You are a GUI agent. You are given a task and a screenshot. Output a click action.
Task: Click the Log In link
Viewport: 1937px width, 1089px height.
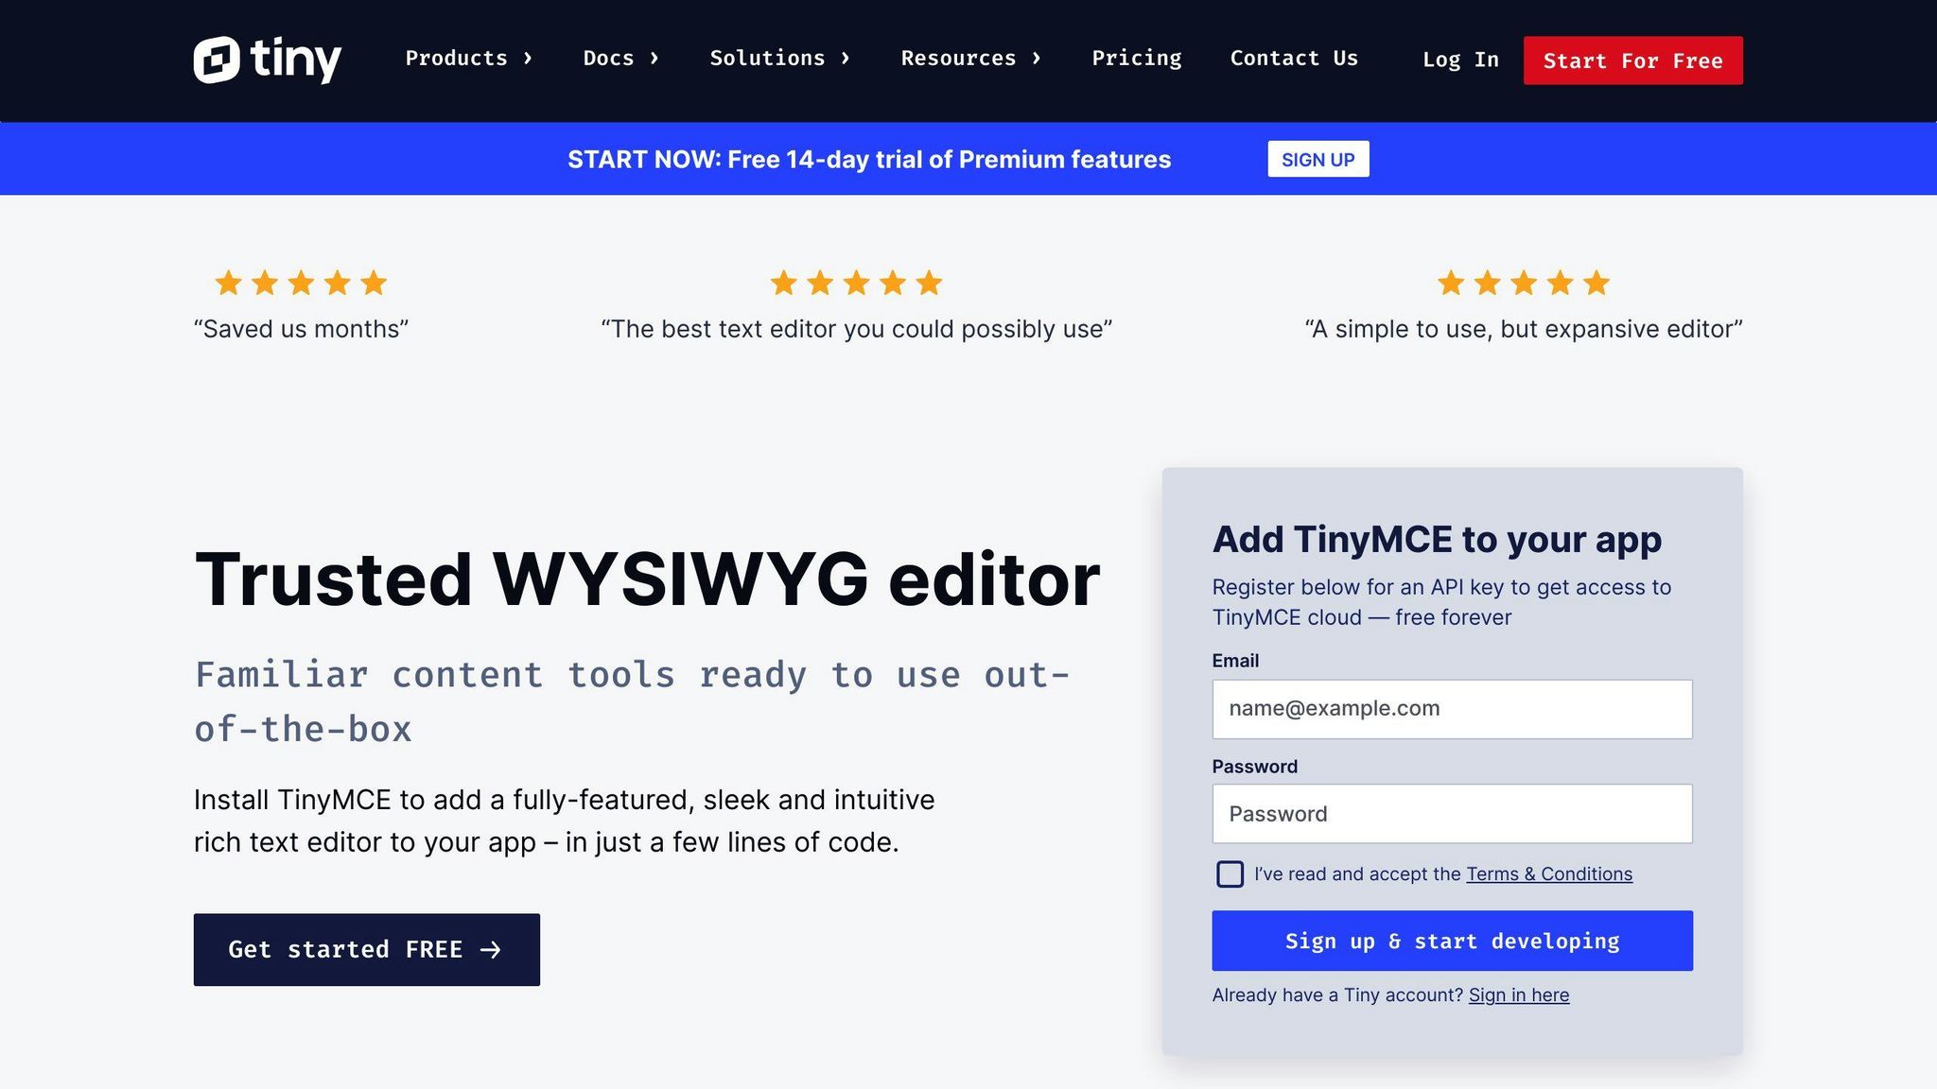pyautogui.click(x=1460, y=60)
